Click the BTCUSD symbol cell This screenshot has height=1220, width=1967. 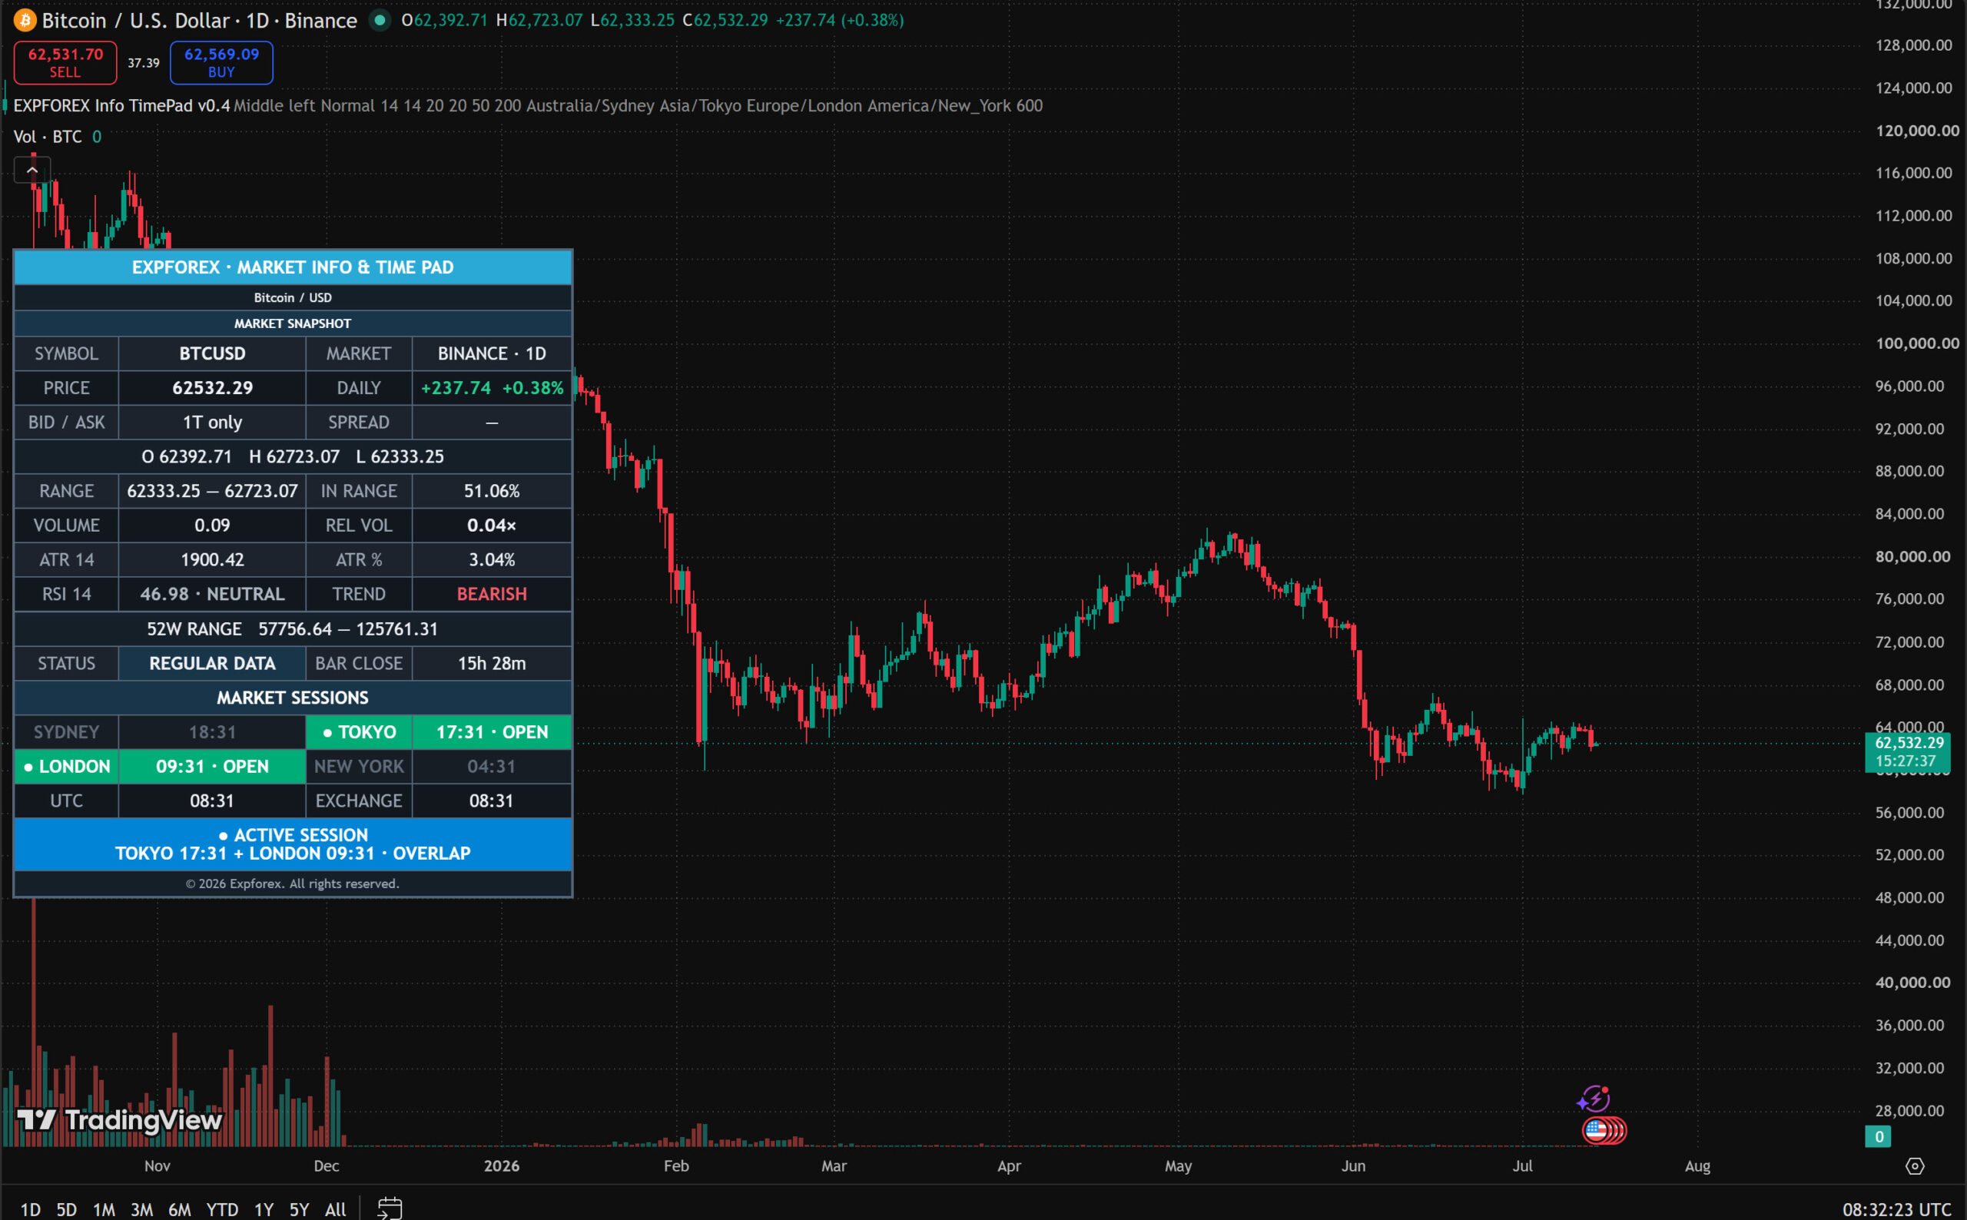tap(212, 353)
